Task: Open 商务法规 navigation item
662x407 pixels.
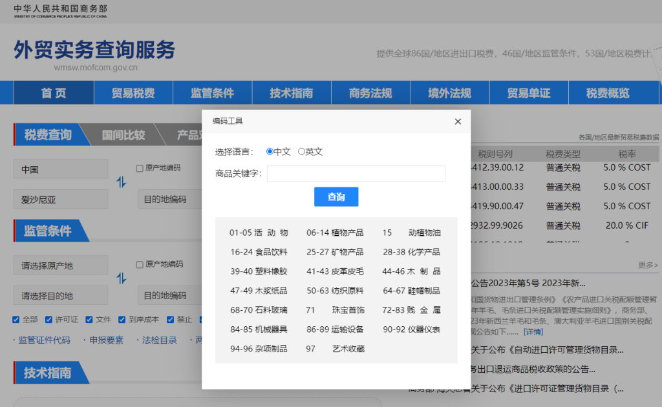Action: [x=370, y=93]
